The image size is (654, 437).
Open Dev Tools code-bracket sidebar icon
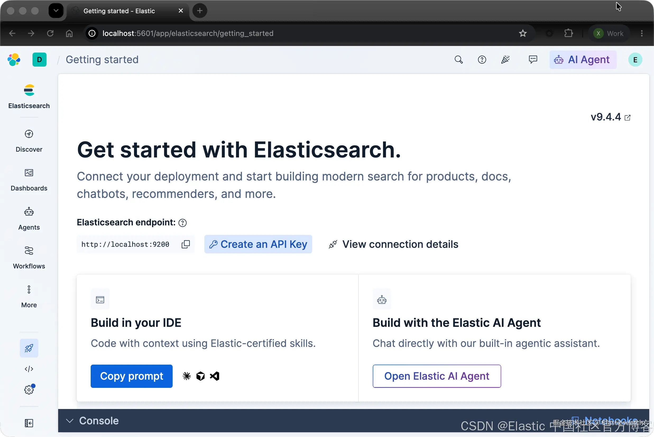click(x=29, y=369)
